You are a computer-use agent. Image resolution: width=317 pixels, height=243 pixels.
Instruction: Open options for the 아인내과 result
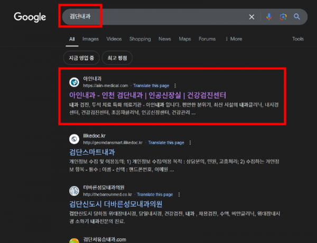pos(175,85)
